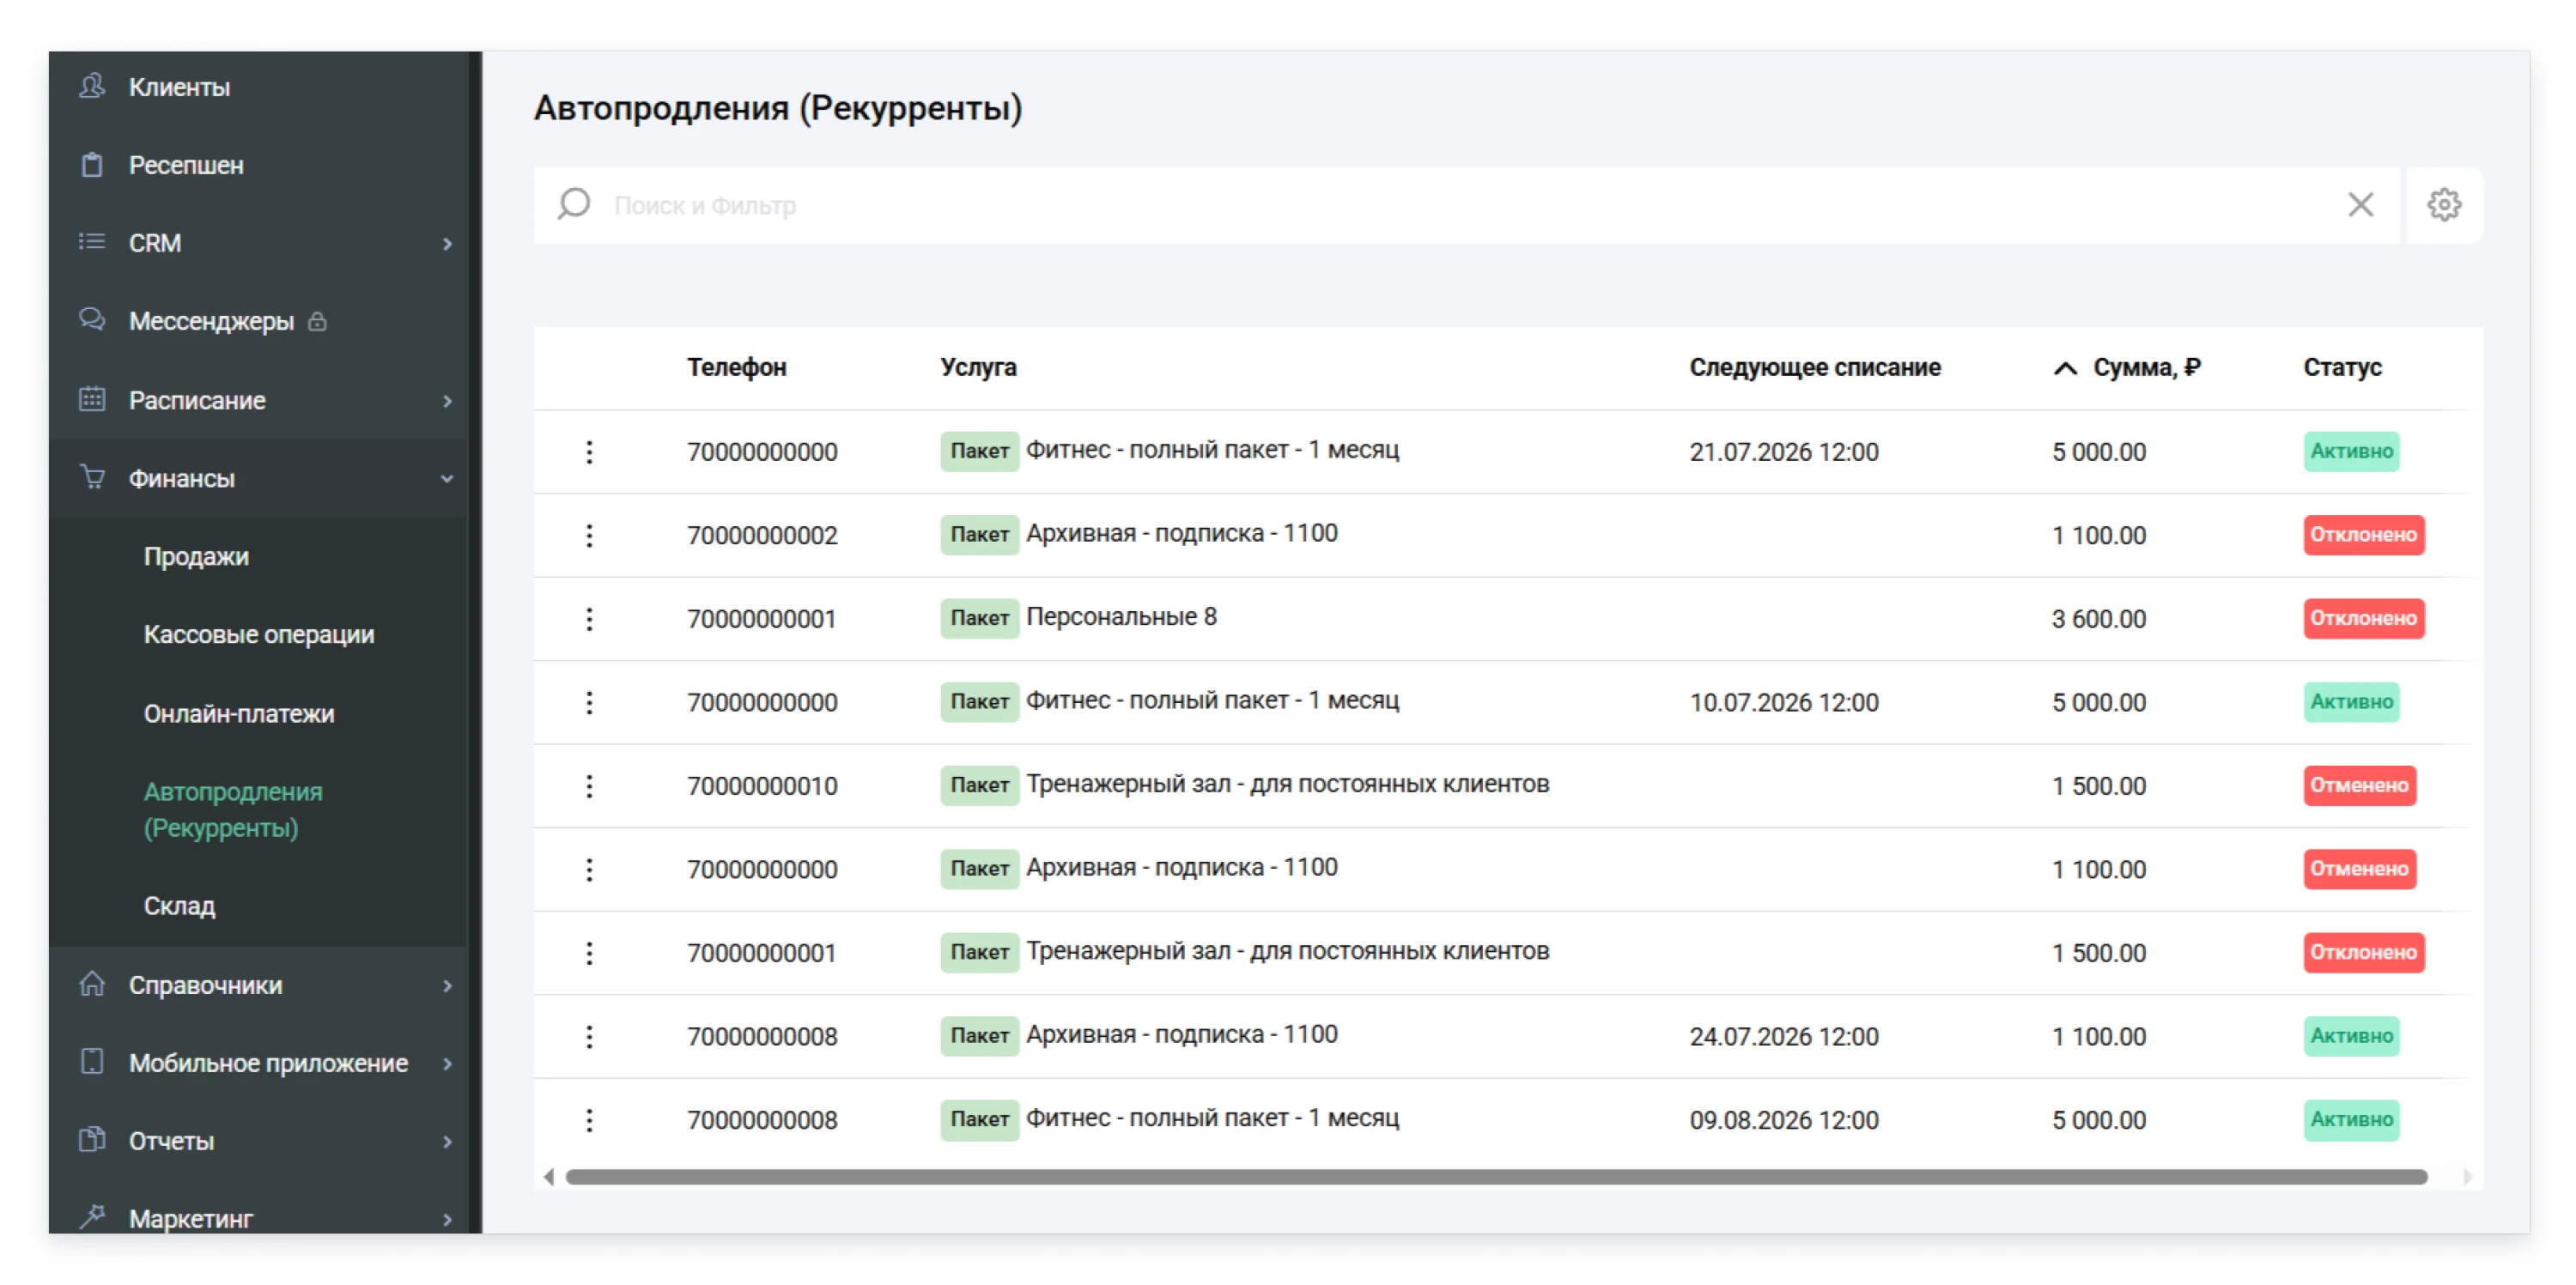Click the date 10.07.2026 12:00
2576x1285 pixels.
point(1783,702)
